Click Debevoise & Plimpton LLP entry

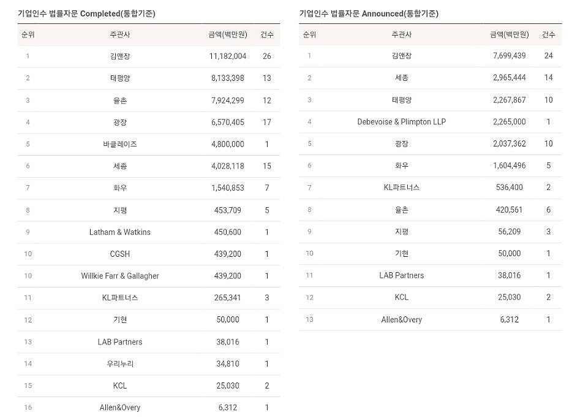point(401,122)
